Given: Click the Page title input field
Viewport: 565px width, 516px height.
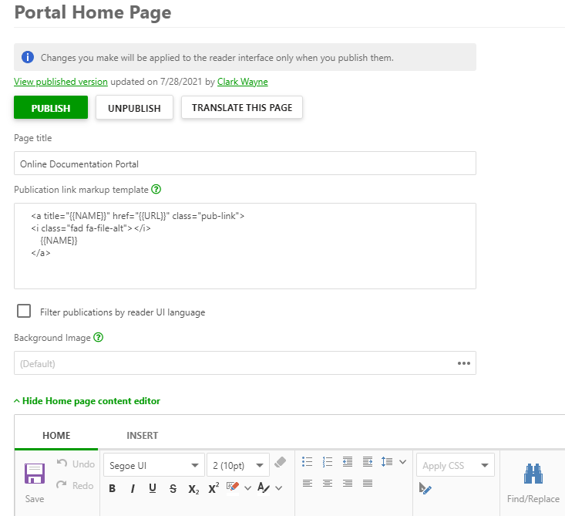Looking at the screenshot, I should 244,164.
